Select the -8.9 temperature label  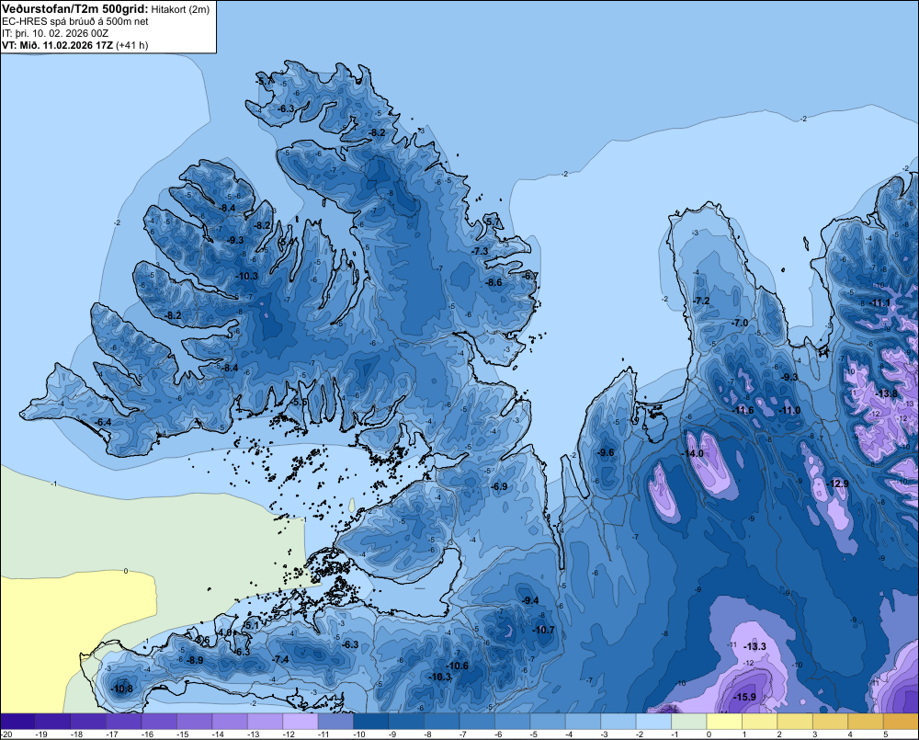tap(194, 660)
